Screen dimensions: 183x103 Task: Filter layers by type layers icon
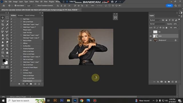tap(170, 20)
